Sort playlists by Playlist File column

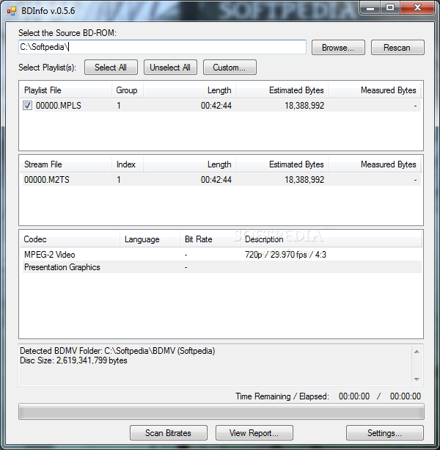pyautogui.click(x=66, y=90)
